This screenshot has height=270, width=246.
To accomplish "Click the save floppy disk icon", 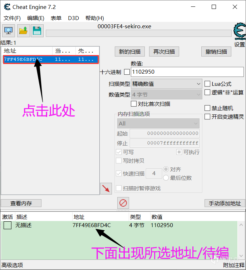I will pyautogui.click(x=37, y=31).
